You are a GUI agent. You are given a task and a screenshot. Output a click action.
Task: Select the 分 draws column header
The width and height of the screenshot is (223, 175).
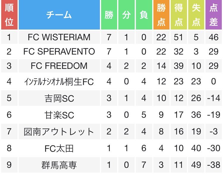coord(126,15)
